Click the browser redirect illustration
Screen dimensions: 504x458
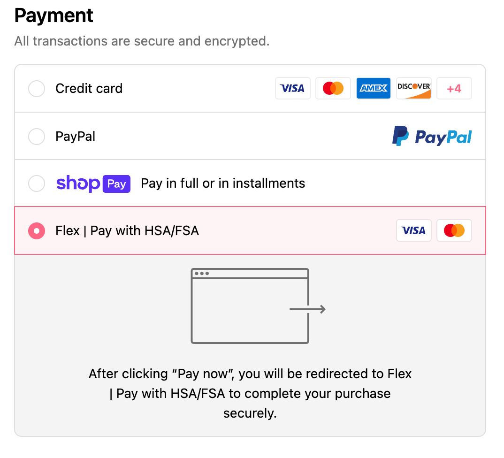click(x=250, y=305)
